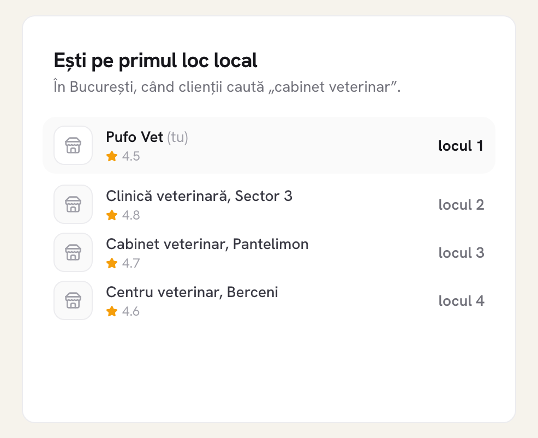Click the locul 3 rank label
This screenshot has height=438, width=538.
click(461, 253)
